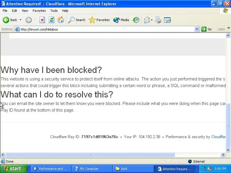Refresh the page using the Refresh icon
The image size is (231, 173).
[x=52, y=20]
